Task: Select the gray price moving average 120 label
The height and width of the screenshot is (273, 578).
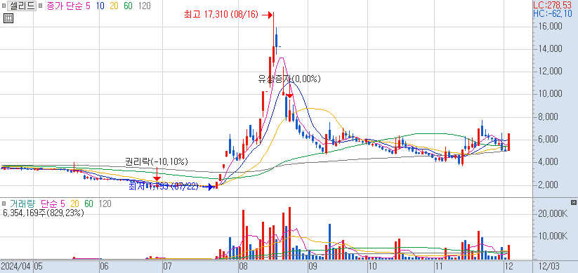Action: tap(144, 6)
